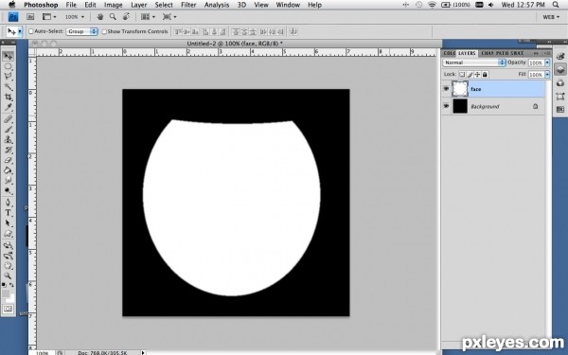Toggle Lock image pixels
The width and height of the screenshot is (568, 355).
pos(470,74)
